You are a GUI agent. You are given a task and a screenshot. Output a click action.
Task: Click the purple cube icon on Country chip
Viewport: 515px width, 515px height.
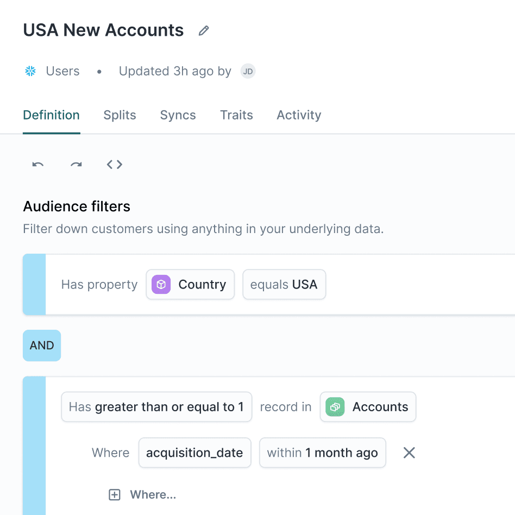pos(160,284)
